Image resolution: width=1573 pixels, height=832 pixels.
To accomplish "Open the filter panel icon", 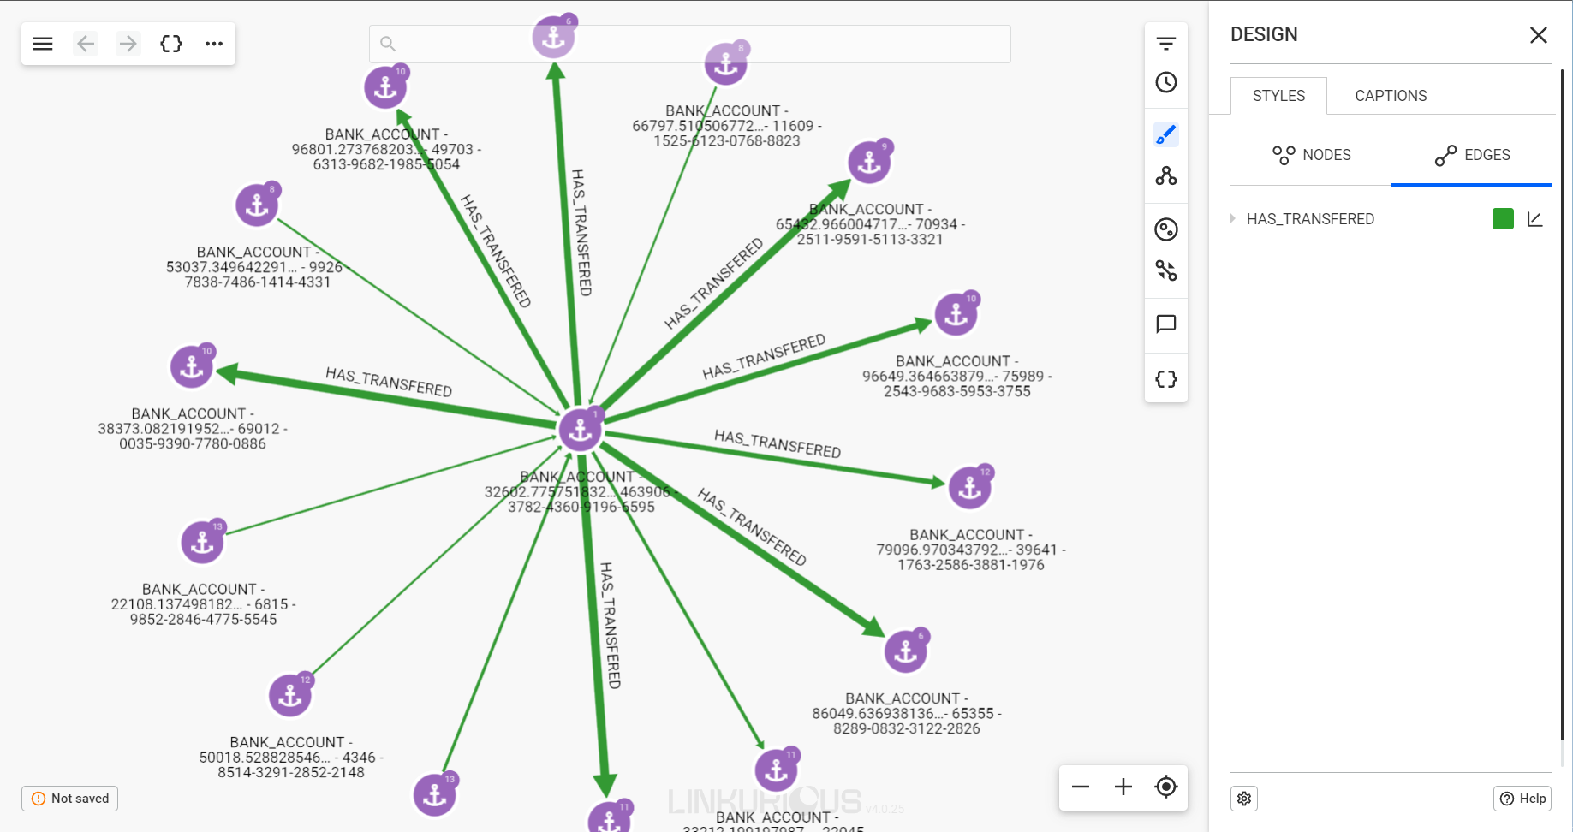I will click(x=1166, y=44).
